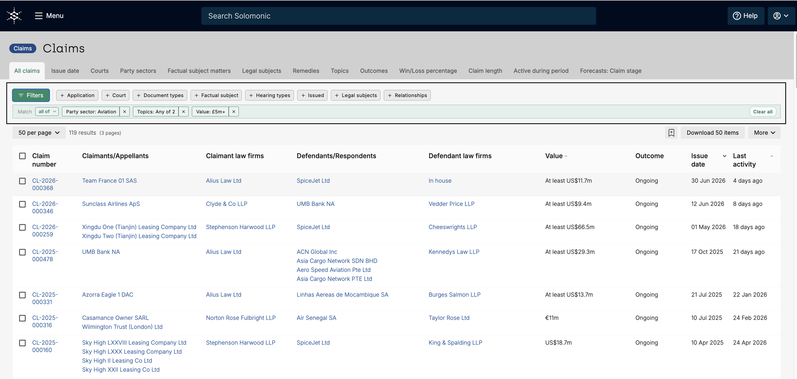
Task: Edit the Topics: Any of 2 chip
Action: tap(156, 112)
